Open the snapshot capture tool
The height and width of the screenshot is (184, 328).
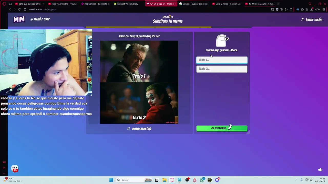pos(272,9)
